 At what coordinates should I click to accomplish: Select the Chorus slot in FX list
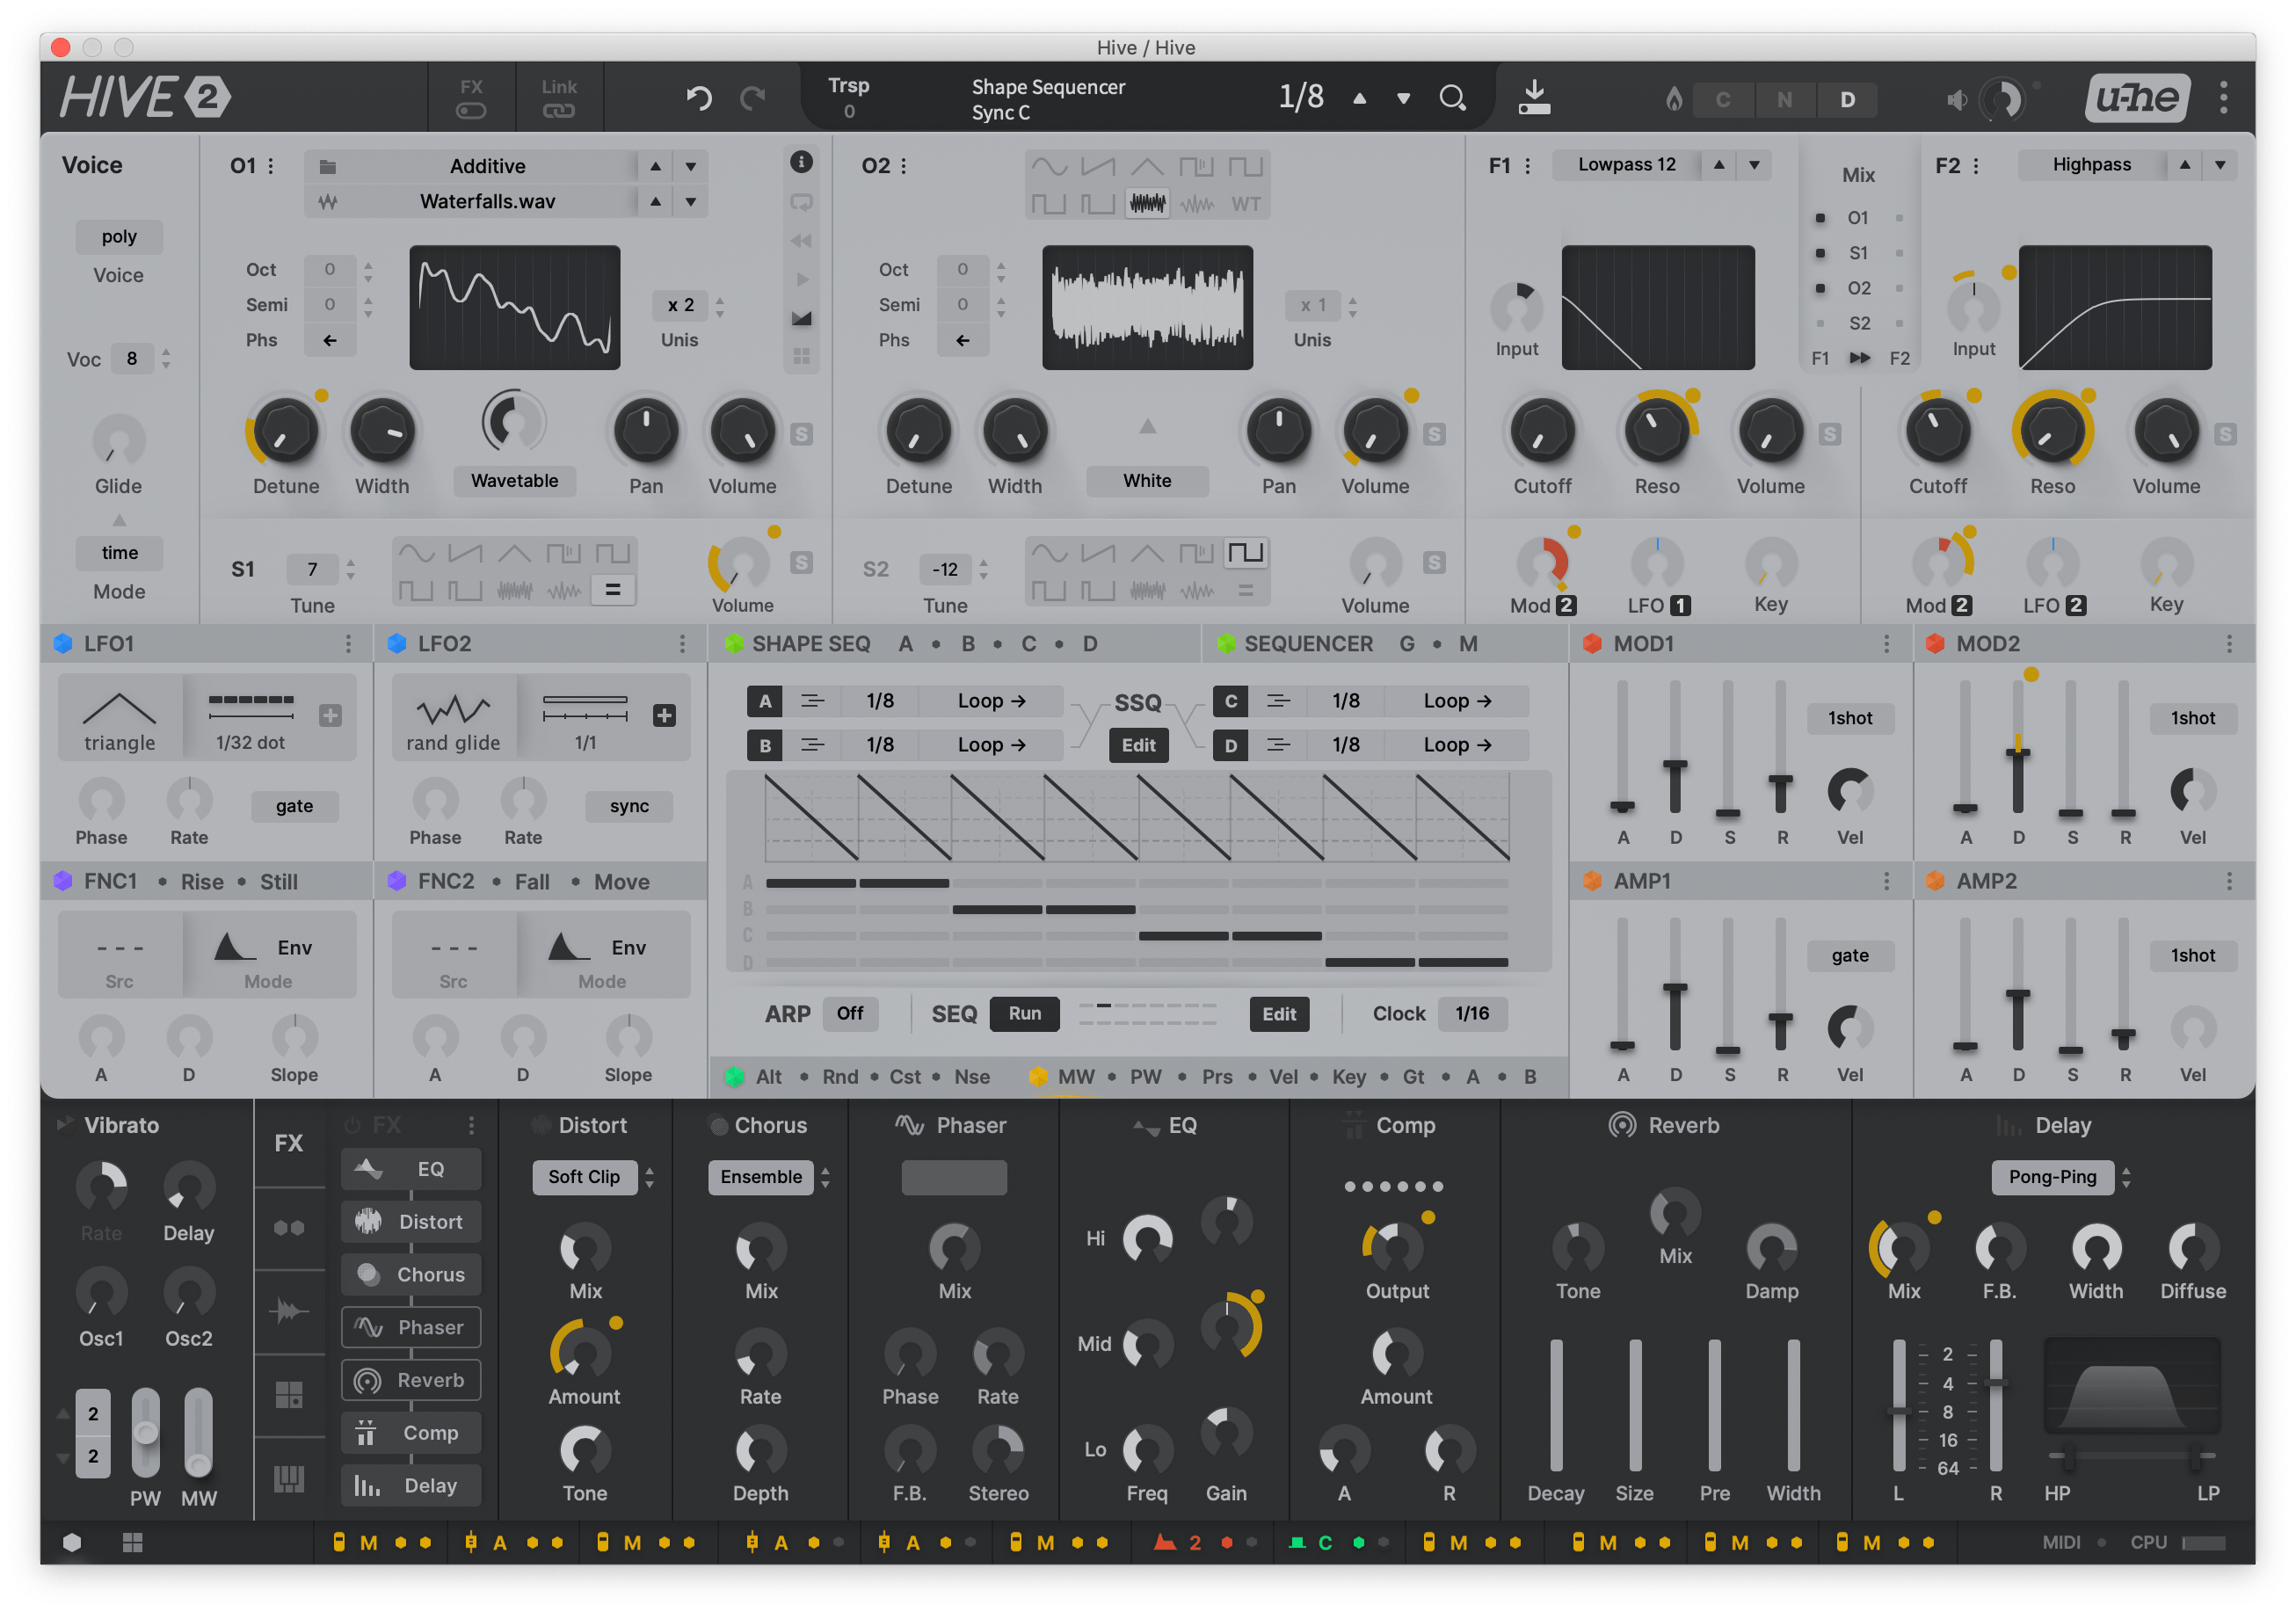(x=411, y=1274)
